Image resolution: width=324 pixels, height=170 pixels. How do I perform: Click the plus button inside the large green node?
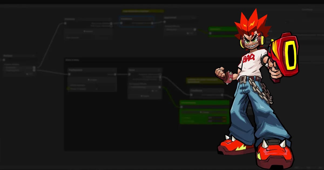pyautogui.click(x=204, y=112)
